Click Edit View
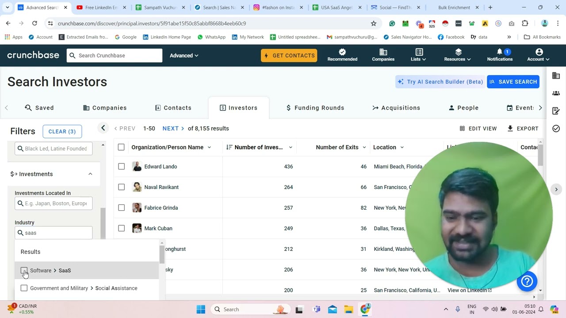Viewport: 566px width, 318px height. point(478,129)
